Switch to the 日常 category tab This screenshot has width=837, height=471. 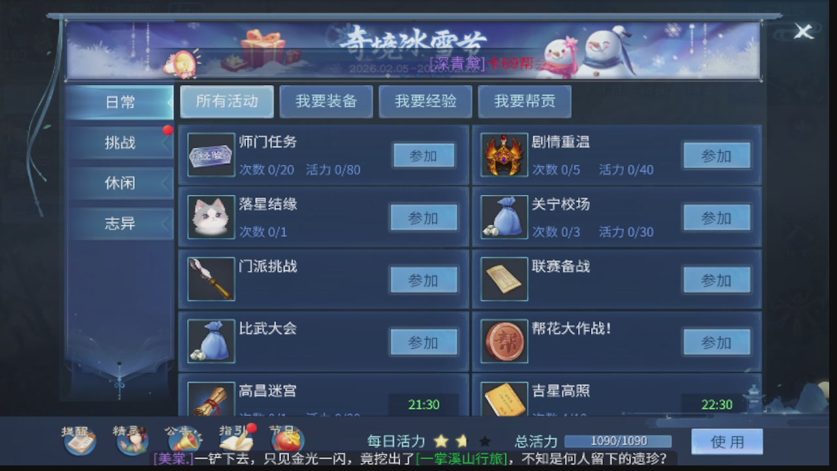120,102
